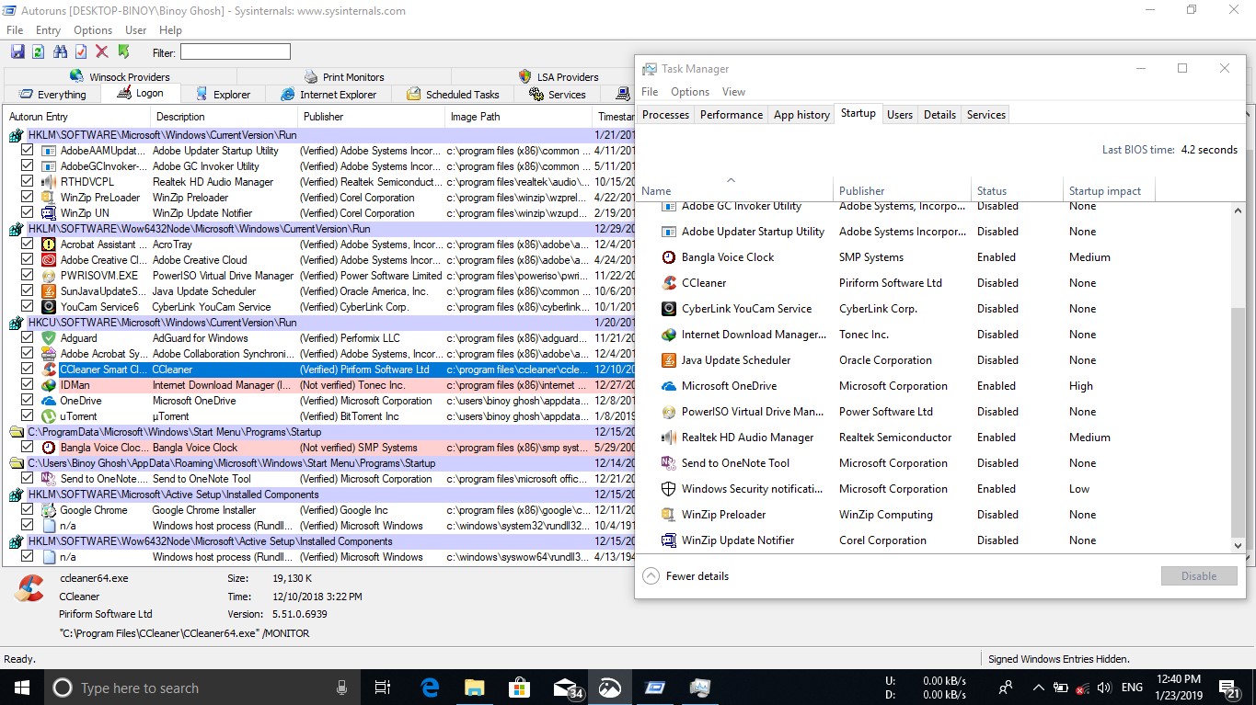Screen dimensions: 1256x705
Task: Click the Task Manager vertical scrollbar
Action: [x=1238, y=423]
